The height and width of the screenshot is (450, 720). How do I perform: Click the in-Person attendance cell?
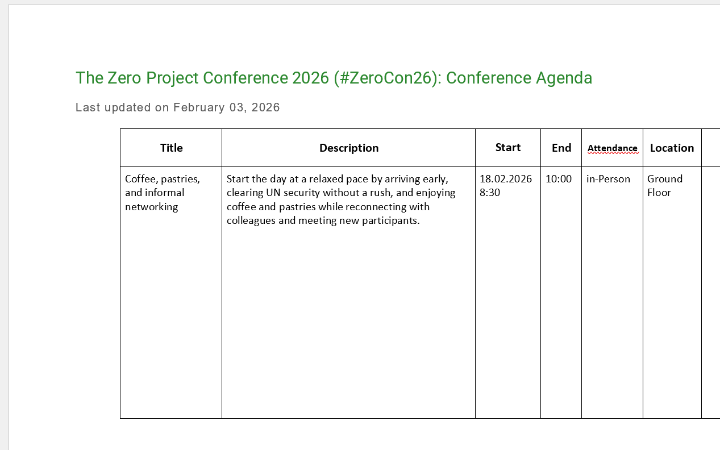[x=612, y=293]
